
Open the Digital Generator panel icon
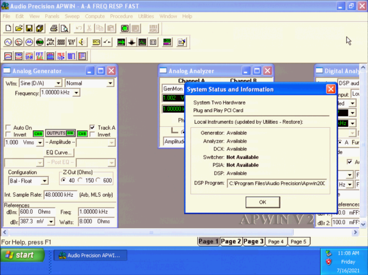(29, 42)
